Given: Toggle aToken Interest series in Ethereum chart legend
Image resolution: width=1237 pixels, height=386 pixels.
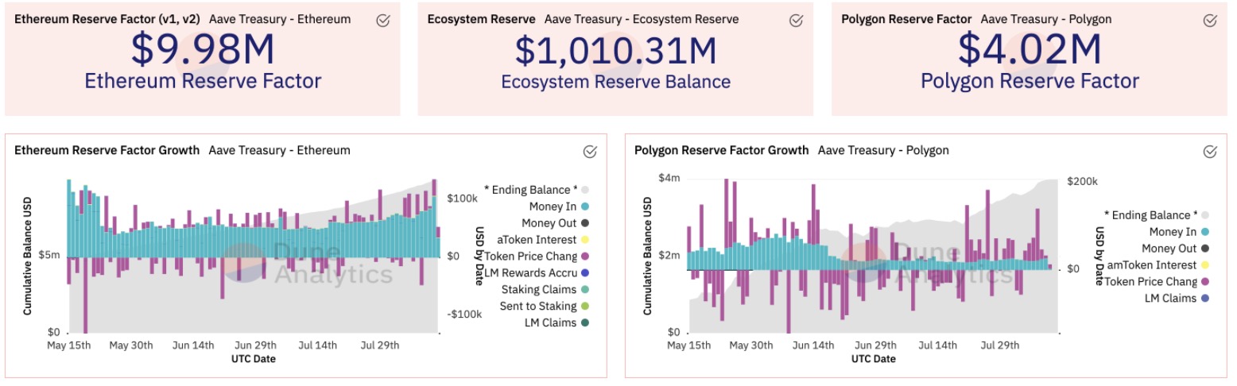Looking at the screenshot, I should click(x=543, y=239).
